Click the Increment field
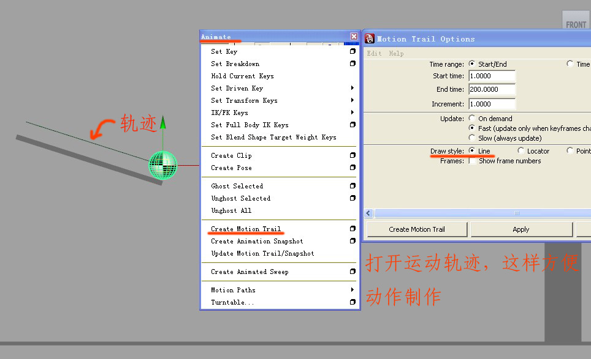Image resolution: width=591 pixels, height=359 pixels. point(492,104)
